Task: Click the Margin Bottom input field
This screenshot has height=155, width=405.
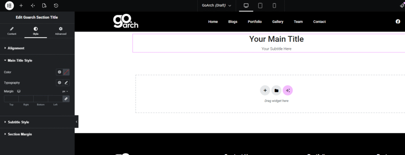Action: point(41,99)
